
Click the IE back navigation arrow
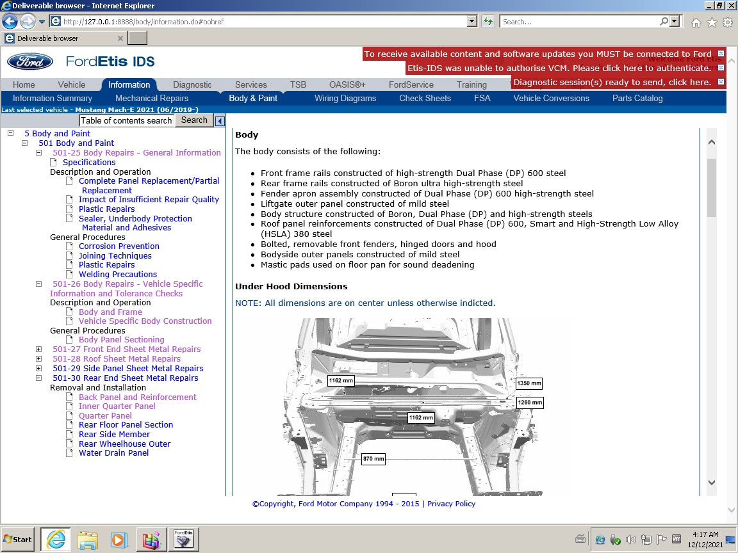point(10,21)
